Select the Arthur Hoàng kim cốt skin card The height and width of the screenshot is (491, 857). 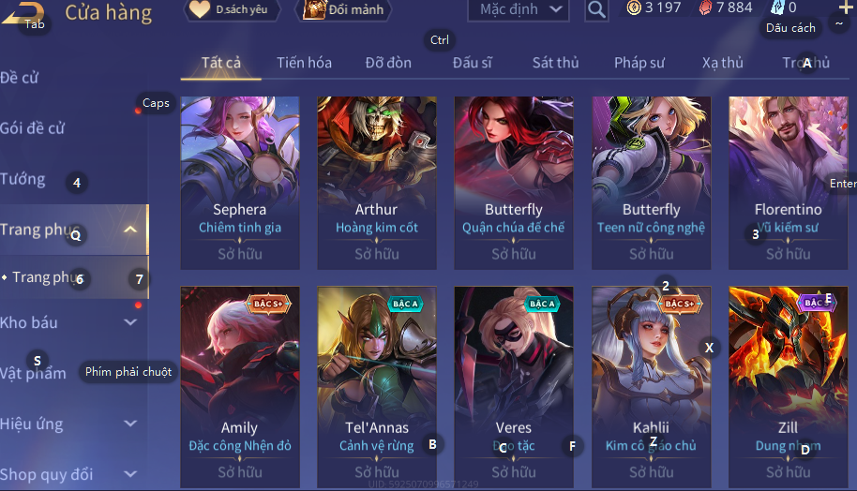(377, 183)
